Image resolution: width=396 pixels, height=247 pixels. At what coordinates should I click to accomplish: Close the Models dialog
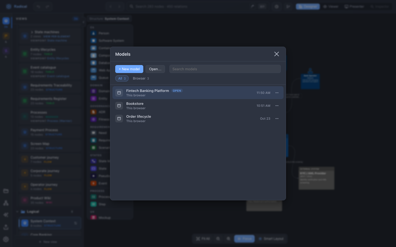[x=277, y=54]
